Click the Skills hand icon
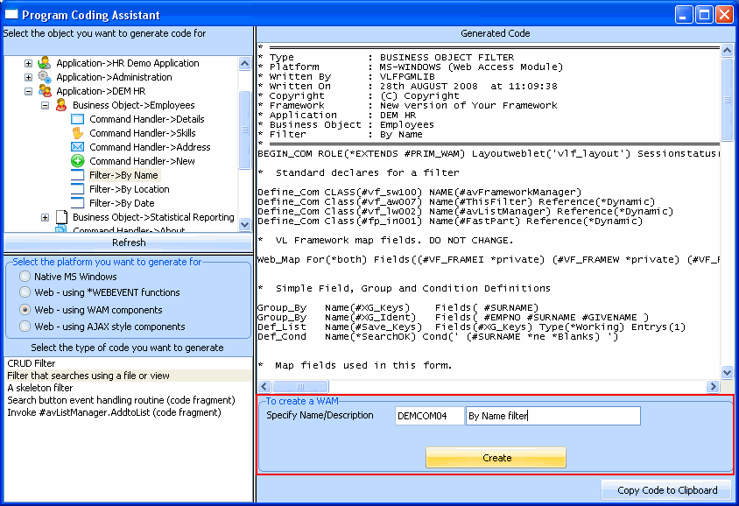 point(77,133)
